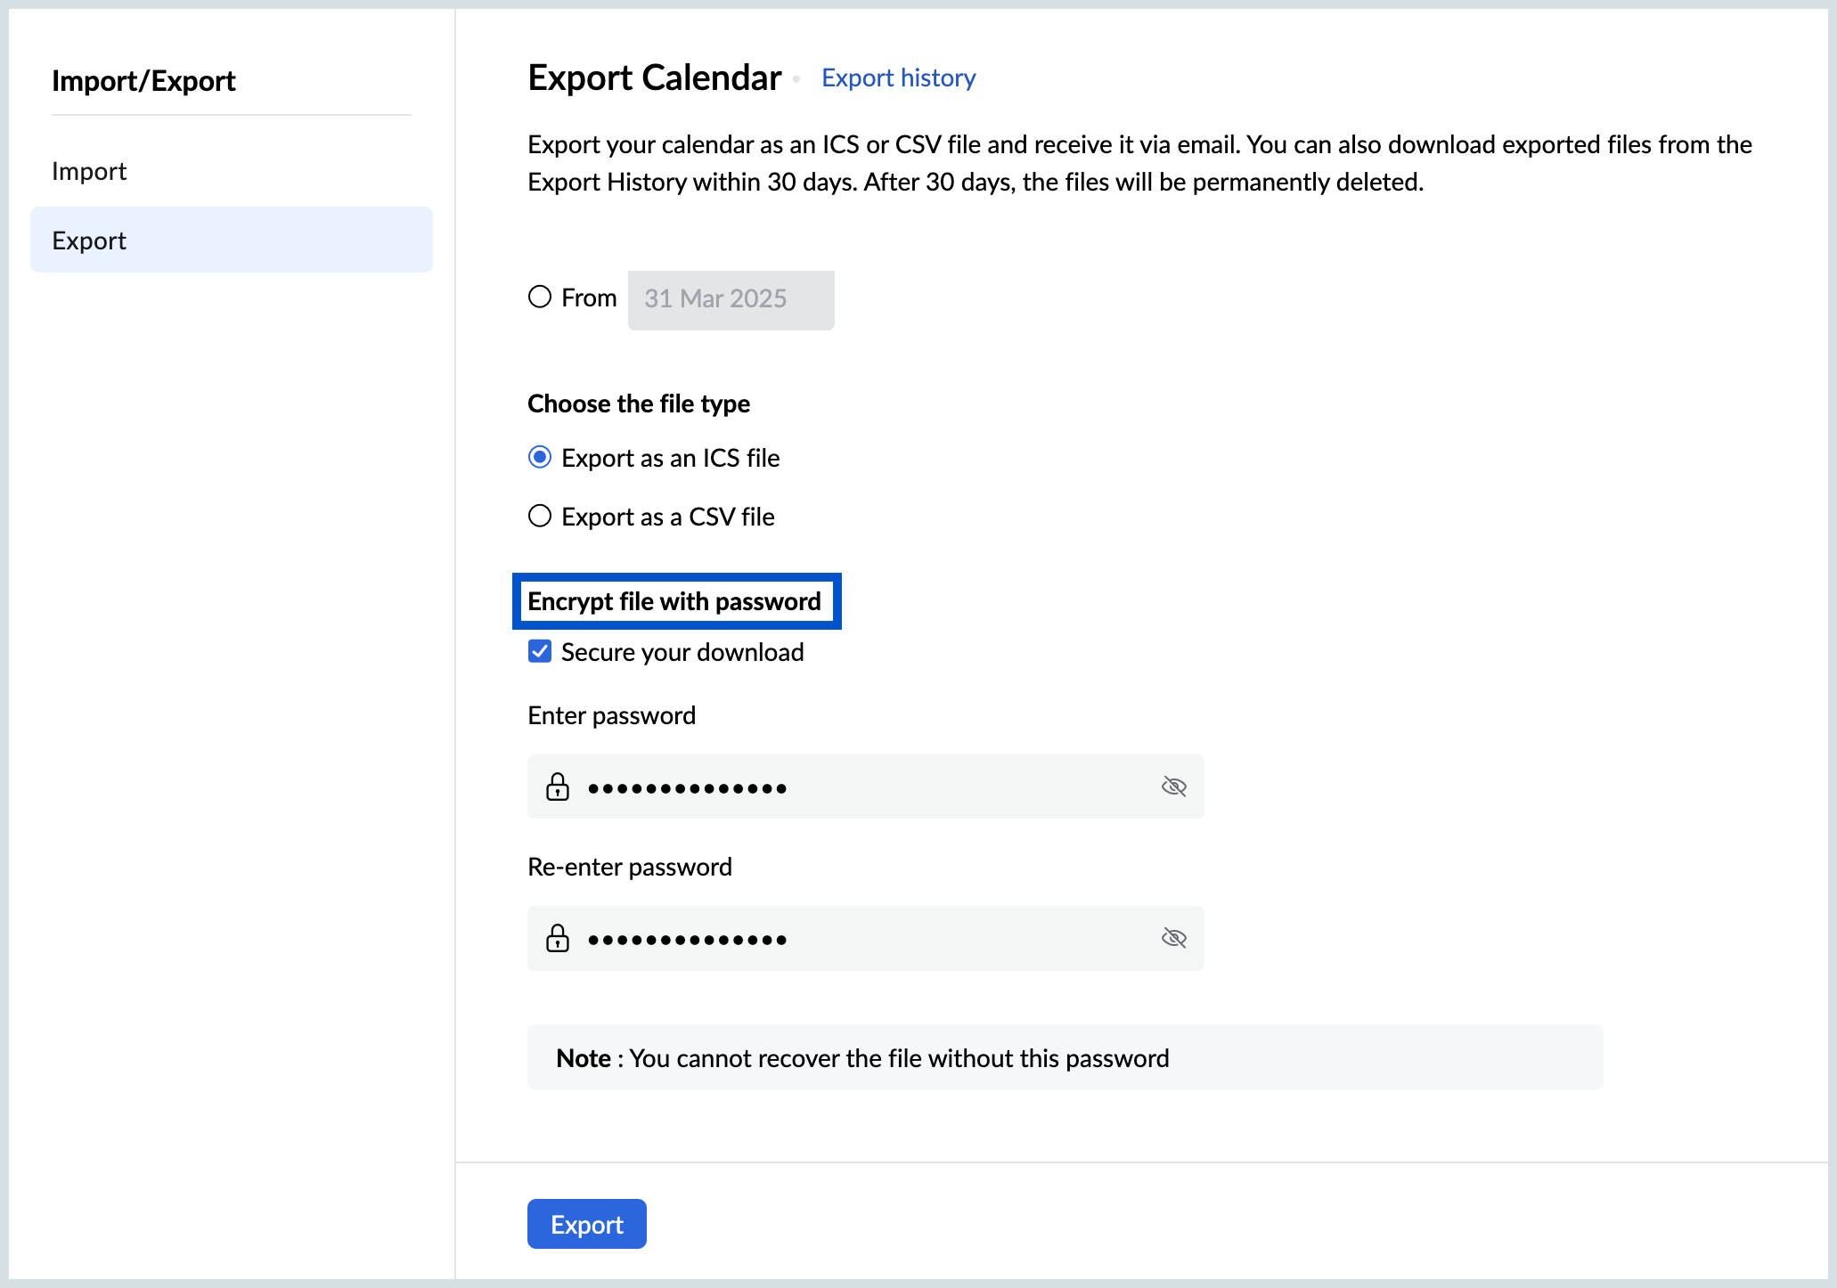Click the Secure your download label
The height and width of the screenshot is (1288, 1837).
(x=682, y=652)
